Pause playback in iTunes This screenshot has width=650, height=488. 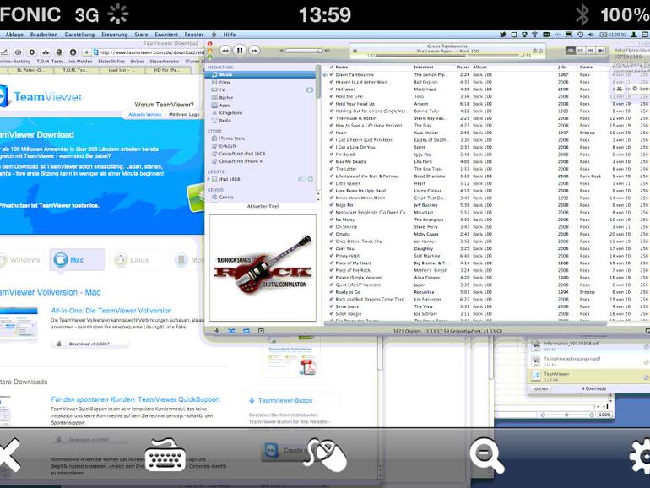tap(239, 50)
